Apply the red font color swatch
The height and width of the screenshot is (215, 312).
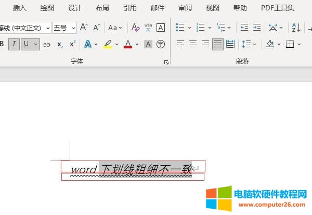tap(128, 45)
